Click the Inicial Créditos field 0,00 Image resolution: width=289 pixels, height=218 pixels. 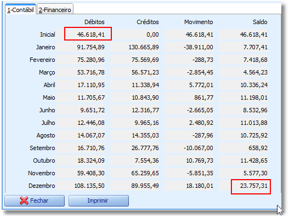click(x=135, y=35)
